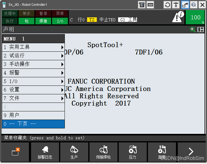Select menu item 3 手动操作
The image size is (207, 164).
(33, 64)
